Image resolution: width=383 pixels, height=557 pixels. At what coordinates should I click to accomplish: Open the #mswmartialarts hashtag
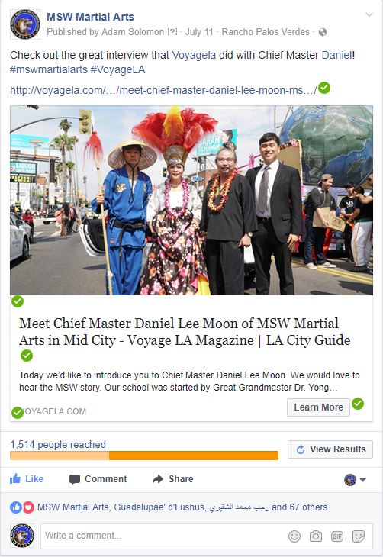click(48, 69)
